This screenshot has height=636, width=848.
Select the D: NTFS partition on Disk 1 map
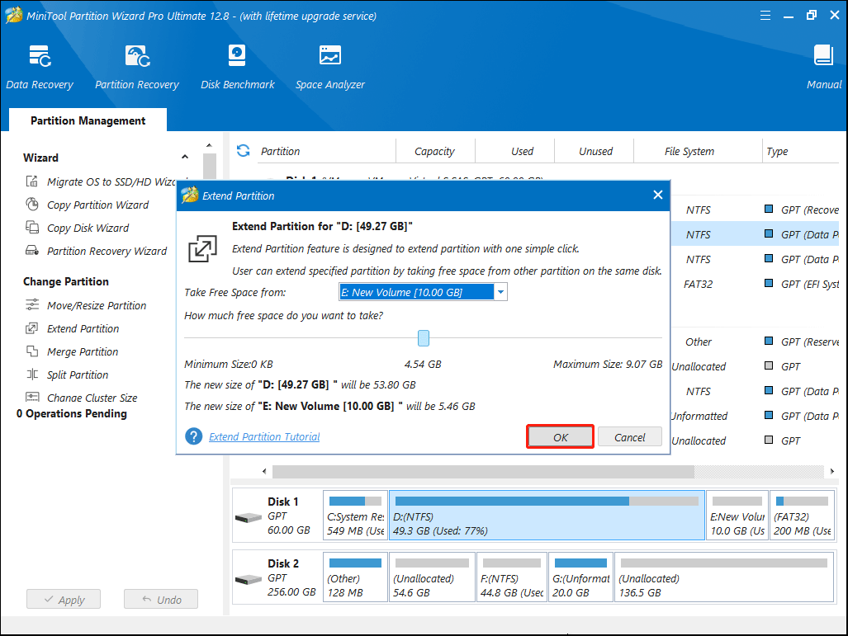pyautogui.click(x=547, y=516)
